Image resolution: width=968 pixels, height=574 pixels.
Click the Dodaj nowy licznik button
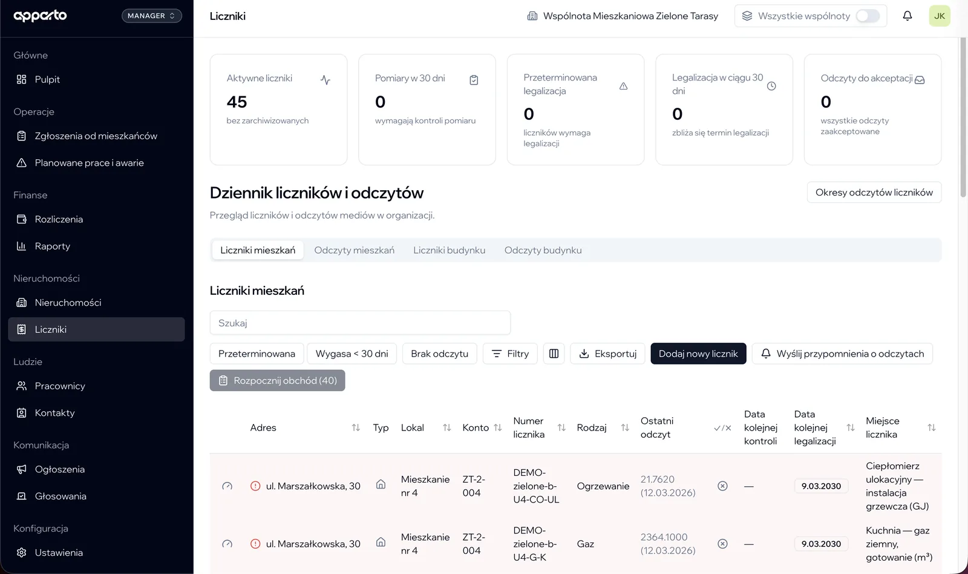[x=698, y=354]
